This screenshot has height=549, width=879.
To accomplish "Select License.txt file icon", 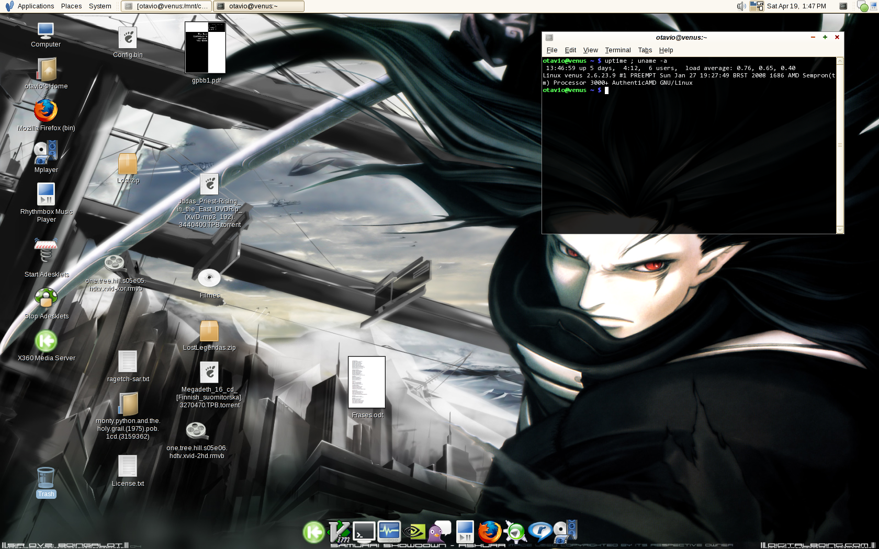I will pyautogui.click(x=128, y=466).
